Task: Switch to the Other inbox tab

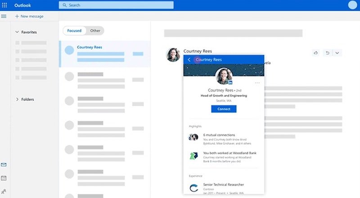Action: pyautogui.click(x=95, y=31)
